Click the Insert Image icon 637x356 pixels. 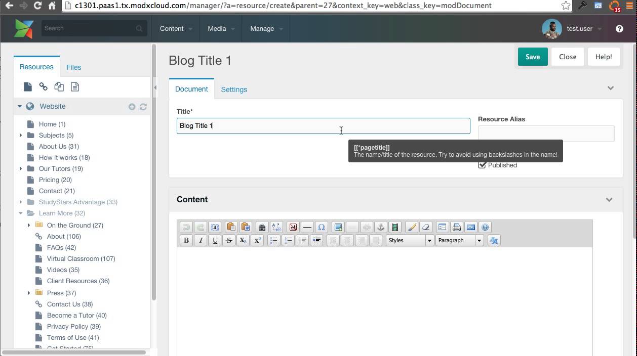[338, 227]
